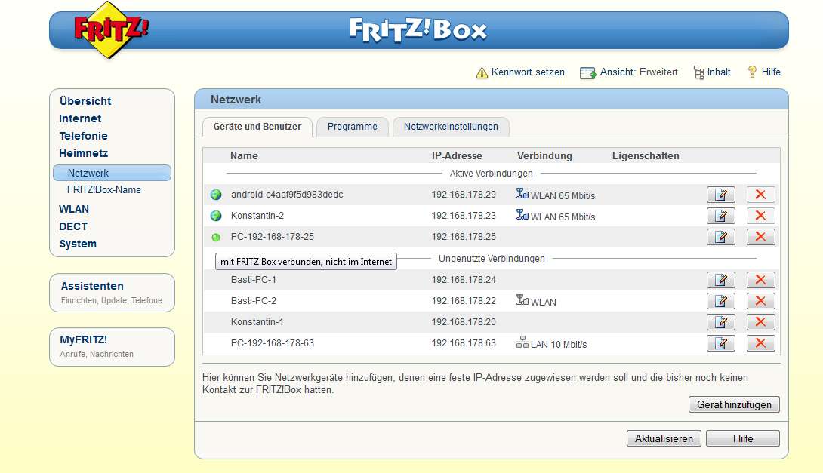Click the Hilfe lightbulb icon
The image size is (823, 473).
tap(752, 72)
